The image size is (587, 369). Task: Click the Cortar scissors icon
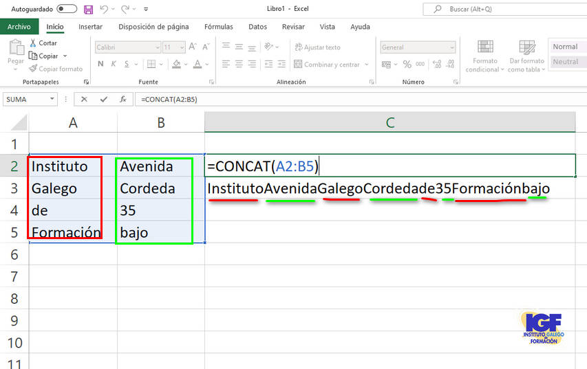pyautogui.click(x=33, y=43)
